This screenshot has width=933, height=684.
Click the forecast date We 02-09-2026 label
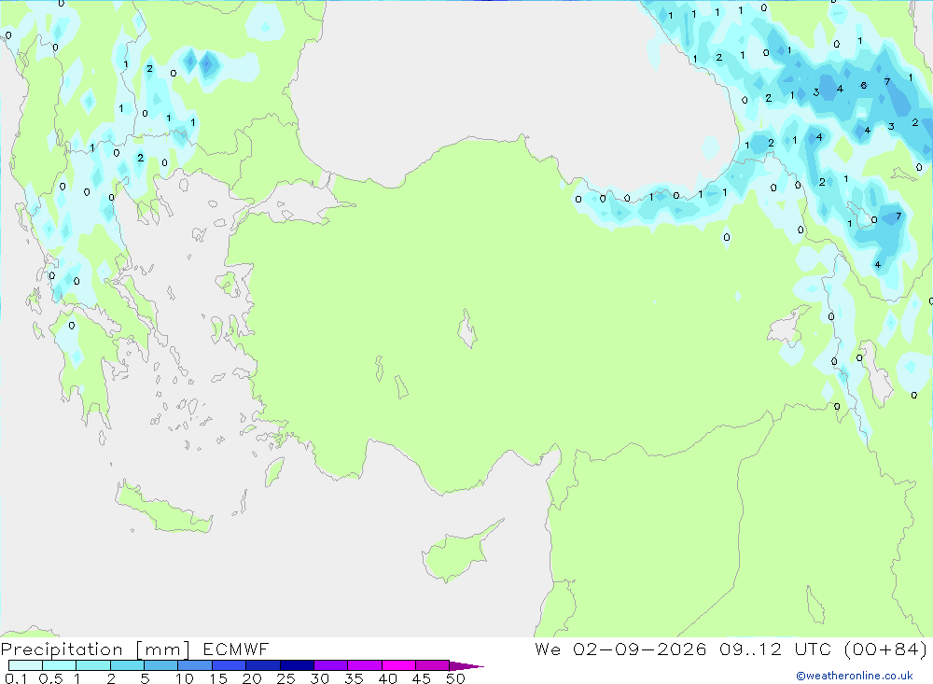pos(620,649)
